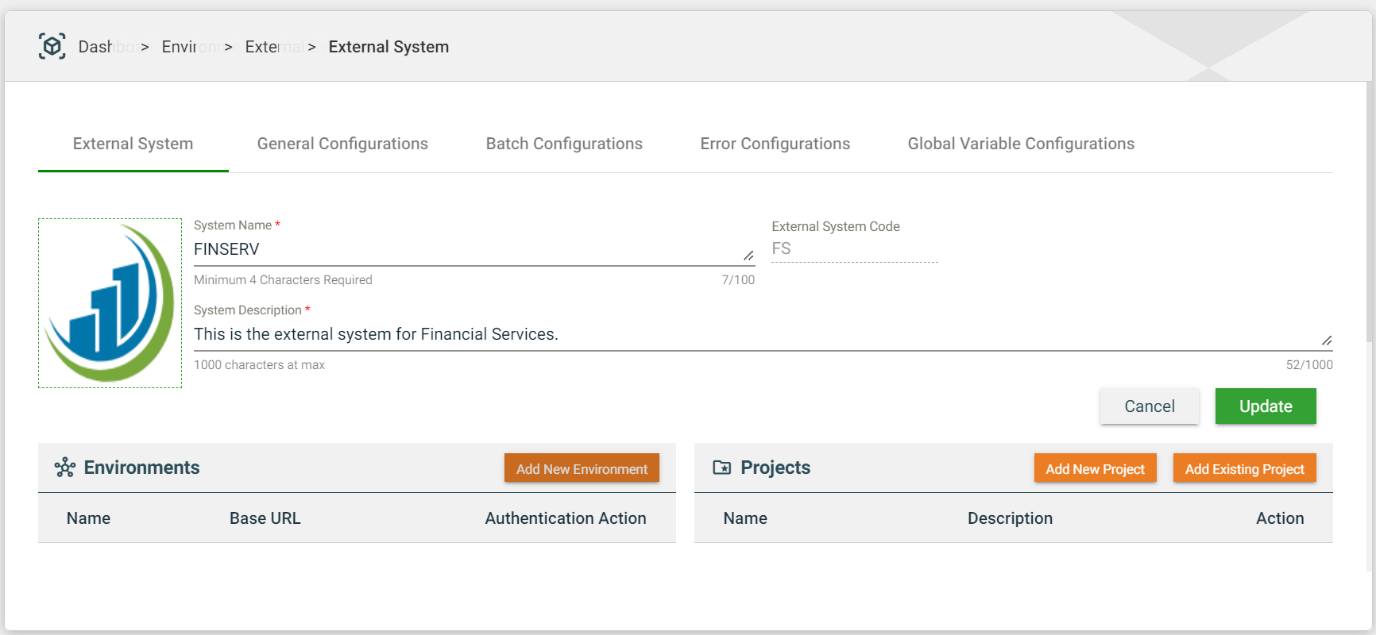Viewport: 1376px width, 635px height.
Task: Click Add Existing Project button
Action: (1244, 468)
